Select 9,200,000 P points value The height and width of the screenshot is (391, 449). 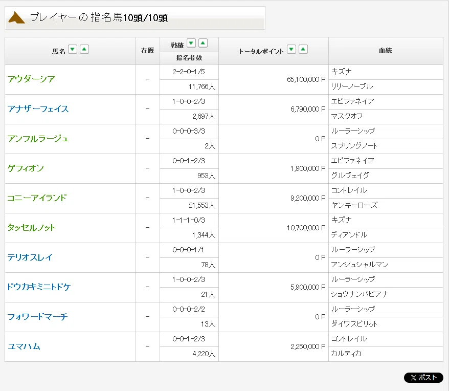308,199
